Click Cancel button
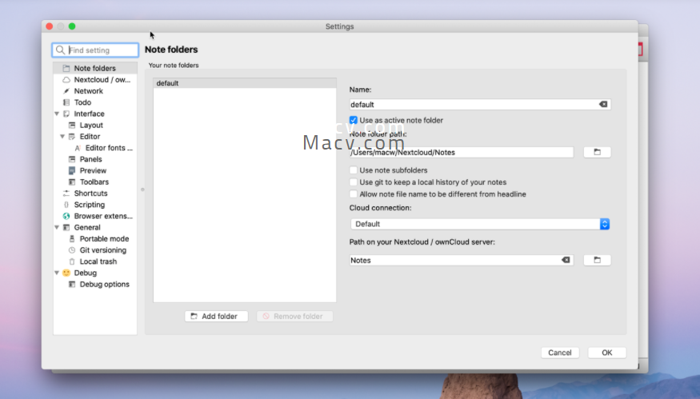 (560, 353)
